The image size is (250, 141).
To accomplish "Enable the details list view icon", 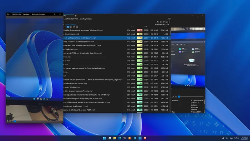I will [x=68, y=27].
